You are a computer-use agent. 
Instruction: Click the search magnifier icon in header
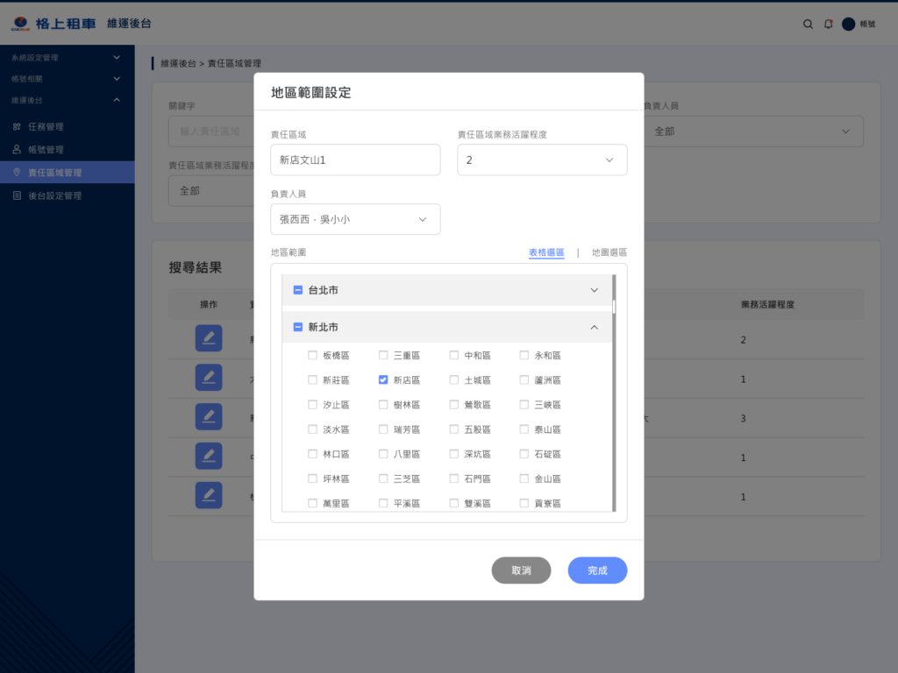click(x=808, y=25)
